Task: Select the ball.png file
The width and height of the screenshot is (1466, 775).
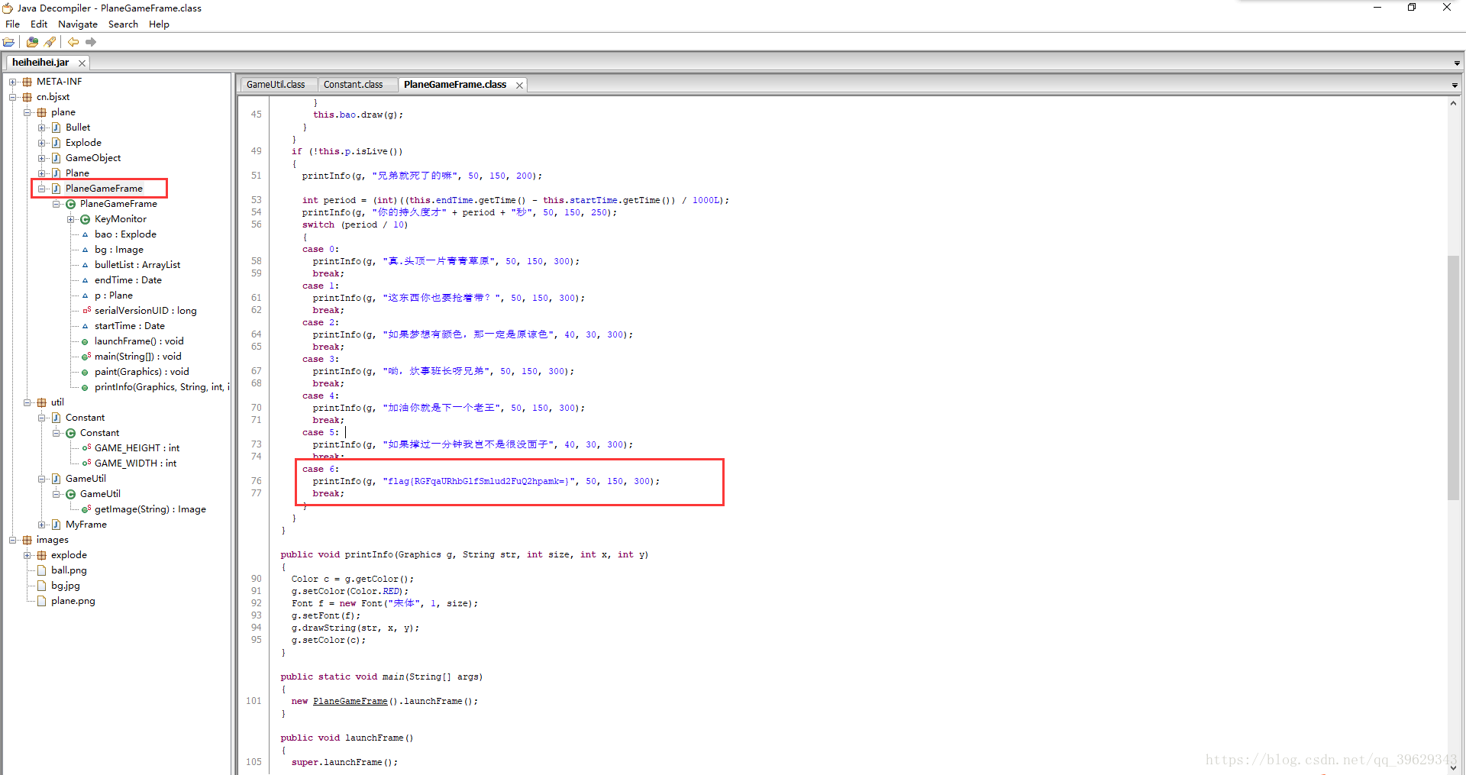Action: pos(69,570)
